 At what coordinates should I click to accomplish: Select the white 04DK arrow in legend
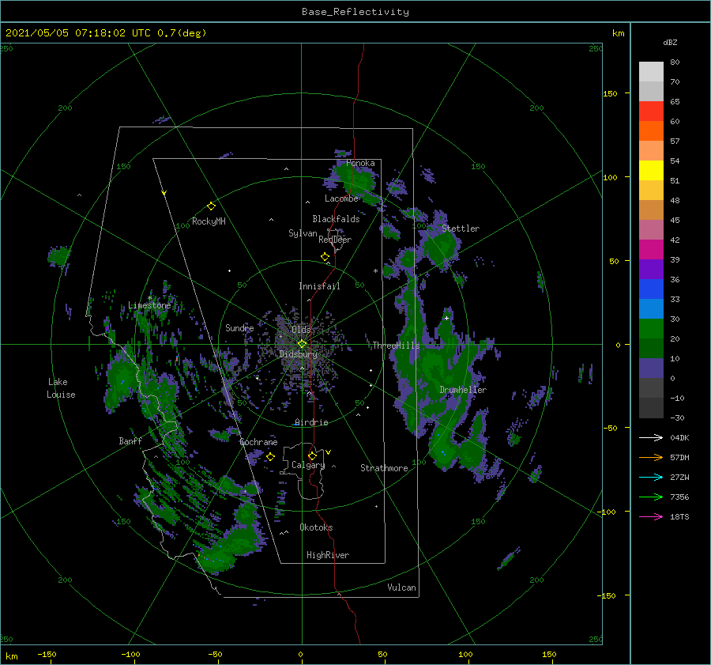tap(651, 437)
